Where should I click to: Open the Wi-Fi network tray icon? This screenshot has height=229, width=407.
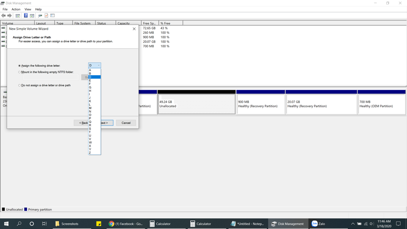(366, 223)
